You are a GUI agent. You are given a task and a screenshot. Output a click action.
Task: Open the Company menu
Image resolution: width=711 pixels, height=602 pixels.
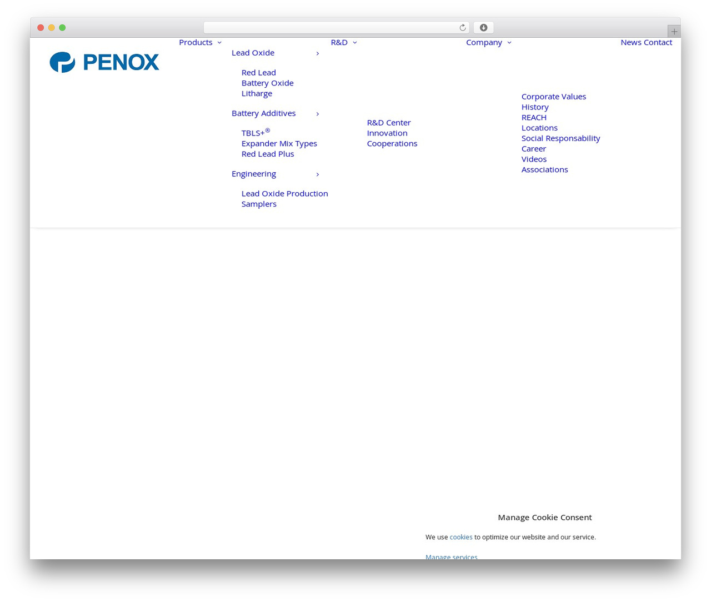click(x=484, y=42)
